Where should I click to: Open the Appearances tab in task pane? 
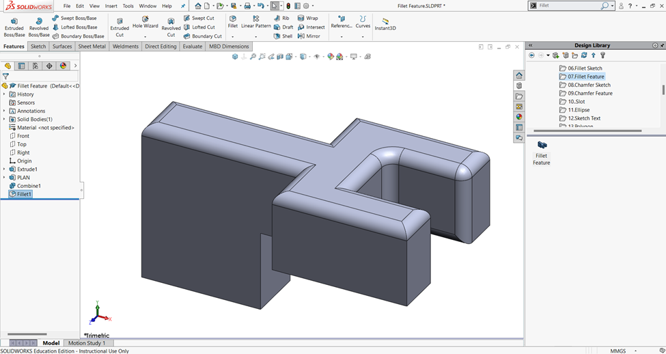tap(519, 117)
